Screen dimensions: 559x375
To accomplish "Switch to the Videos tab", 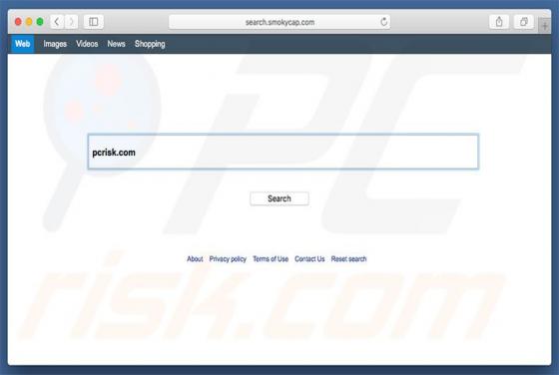I will click(x=87, y=44).
